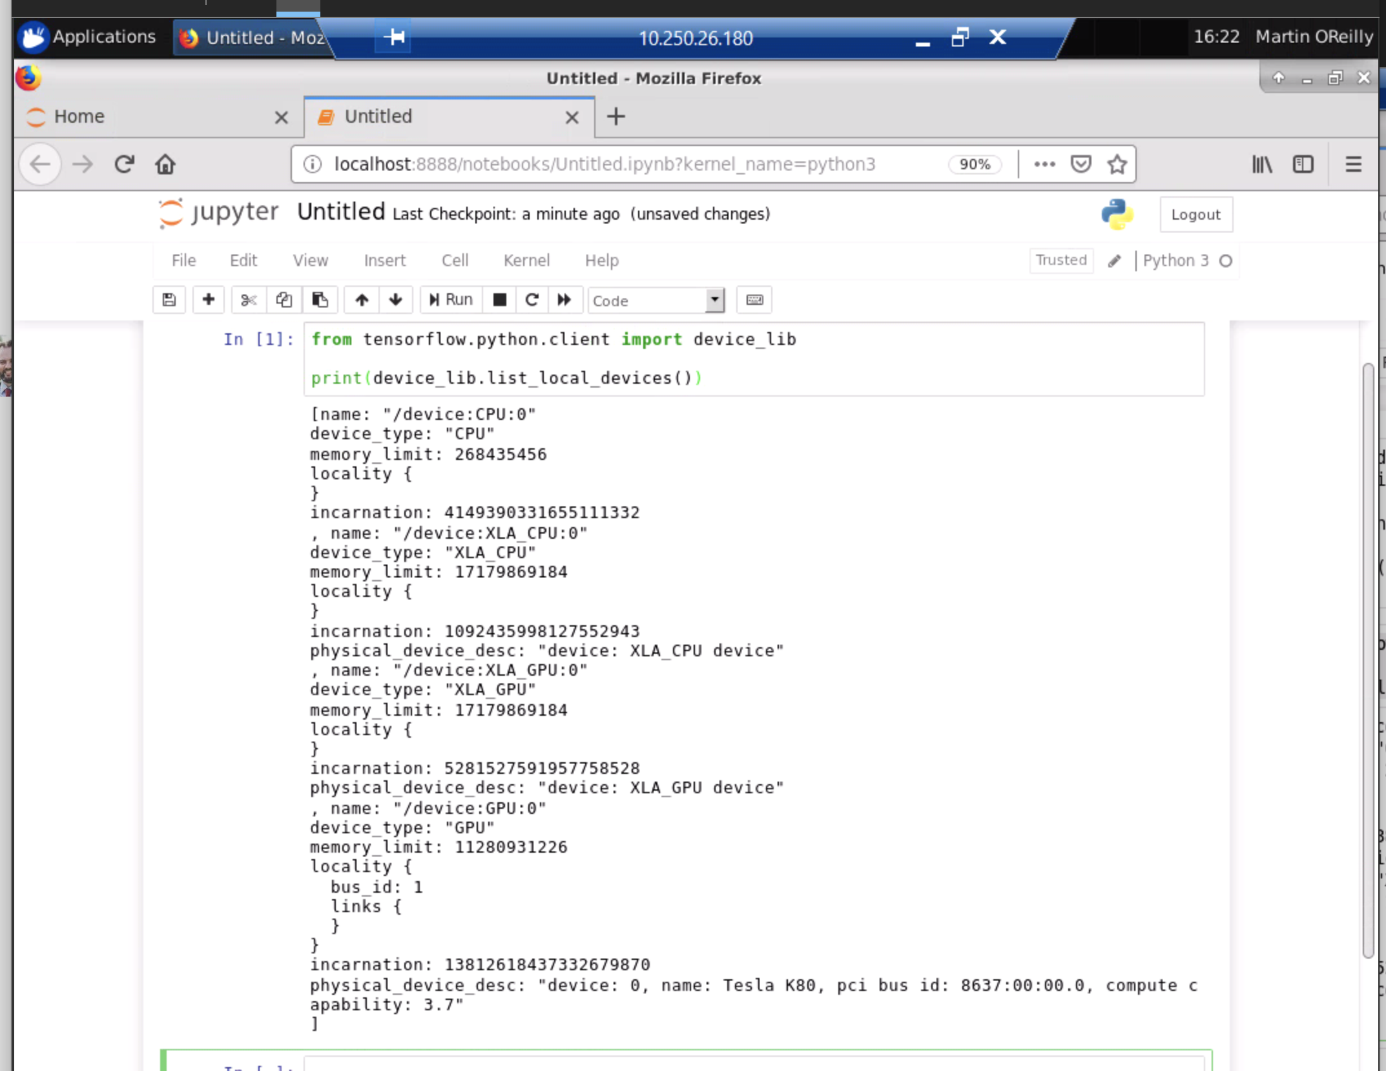Toggle the Trusted notebook status
This screenshot has height=1071, width=1386.
coord(1061,260)
